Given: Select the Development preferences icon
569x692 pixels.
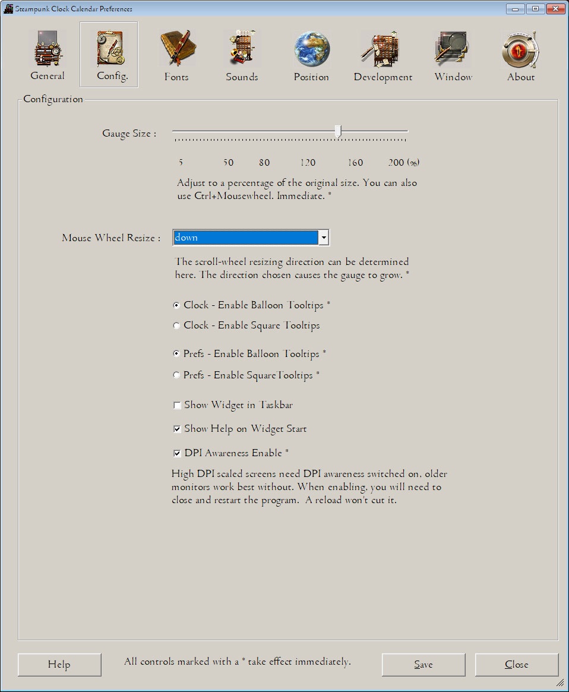Looking at the screenshot, I should [383, 53].
